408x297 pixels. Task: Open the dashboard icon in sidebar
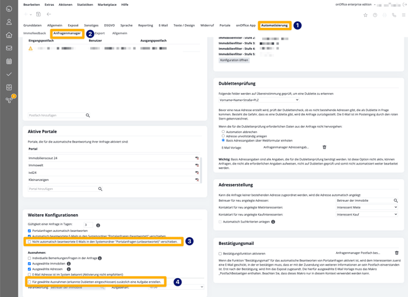[x=9, y=9]
